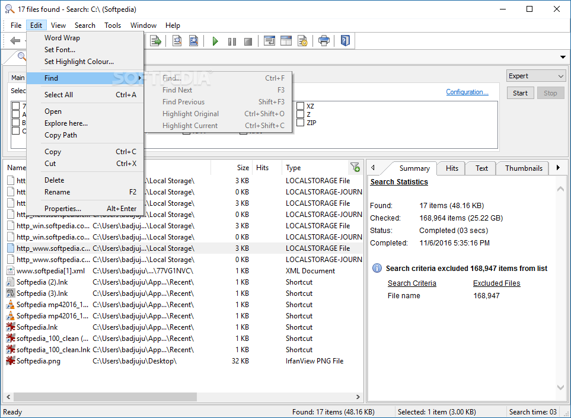Screen dimensions: 571x418
Task: Choose Delete in the Edit menu
Action: [x=85, y=180]
